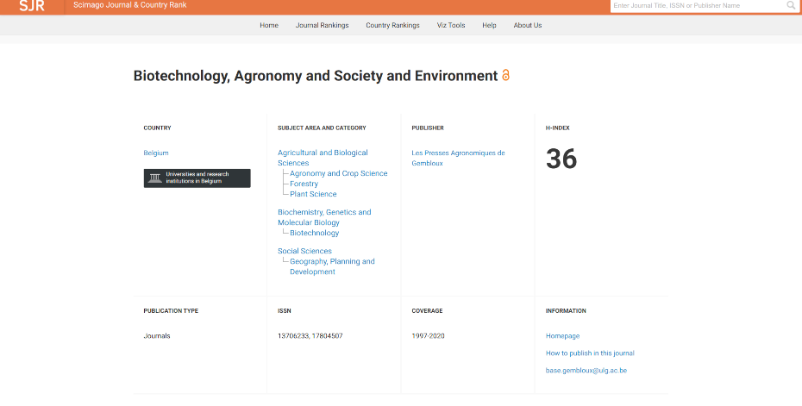Open the Biotechnology category link
Image resolution: width=802 pixels, height=406 pixels.
point(314,233)
